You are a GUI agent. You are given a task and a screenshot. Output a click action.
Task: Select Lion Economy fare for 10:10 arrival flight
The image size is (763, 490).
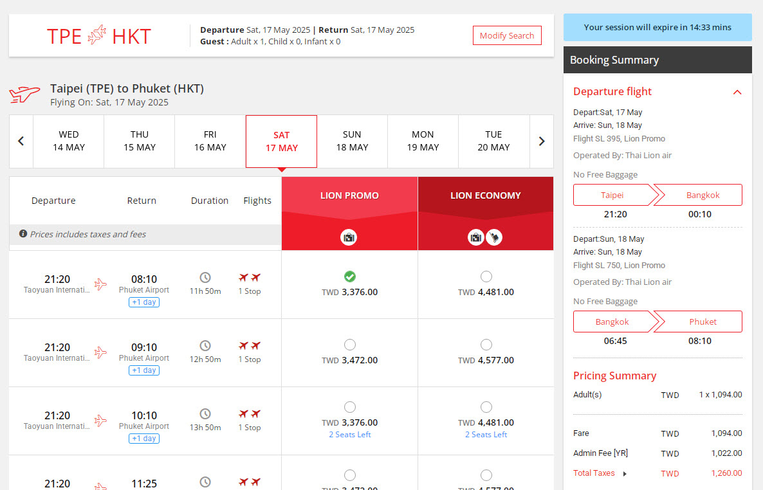click(486, 407)
